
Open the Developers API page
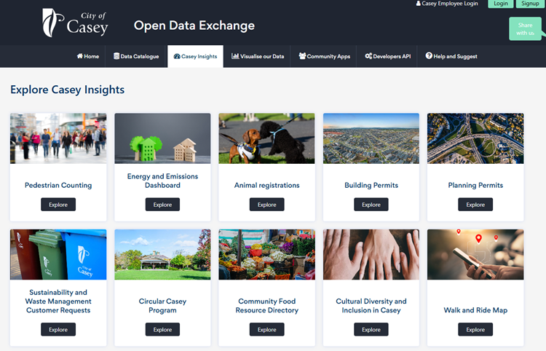[388, 56]
